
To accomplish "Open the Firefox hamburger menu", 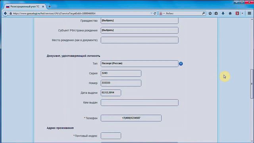I will (249, 14).
